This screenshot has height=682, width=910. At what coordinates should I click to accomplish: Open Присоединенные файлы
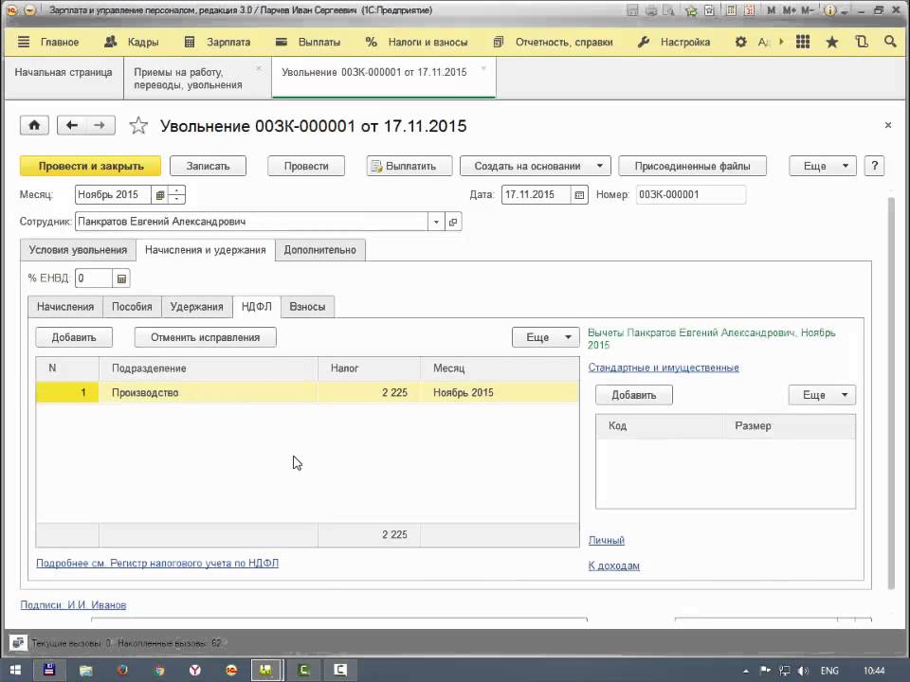coord(692,166)
